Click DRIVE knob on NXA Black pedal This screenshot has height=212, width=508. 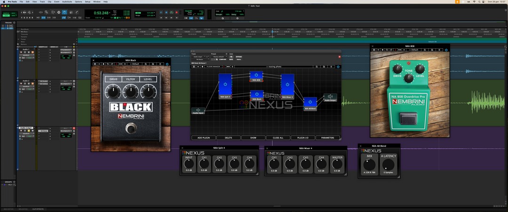pos(113,92)
